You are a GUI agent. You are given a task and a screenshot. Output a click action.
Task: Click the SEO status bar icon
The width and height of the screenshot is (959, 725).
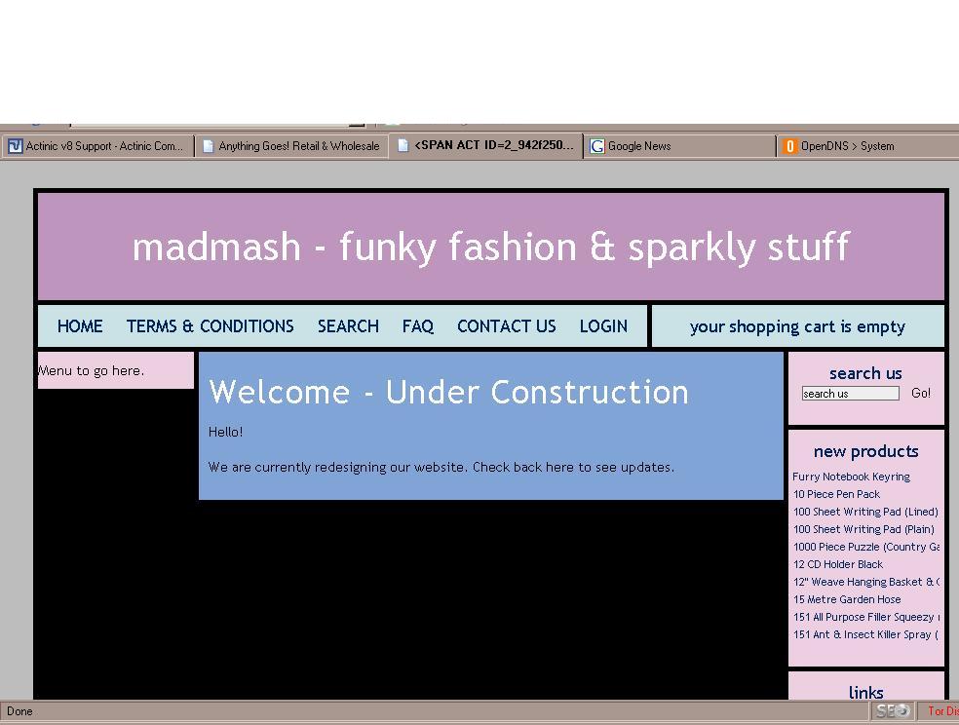(x=893, y=711)
